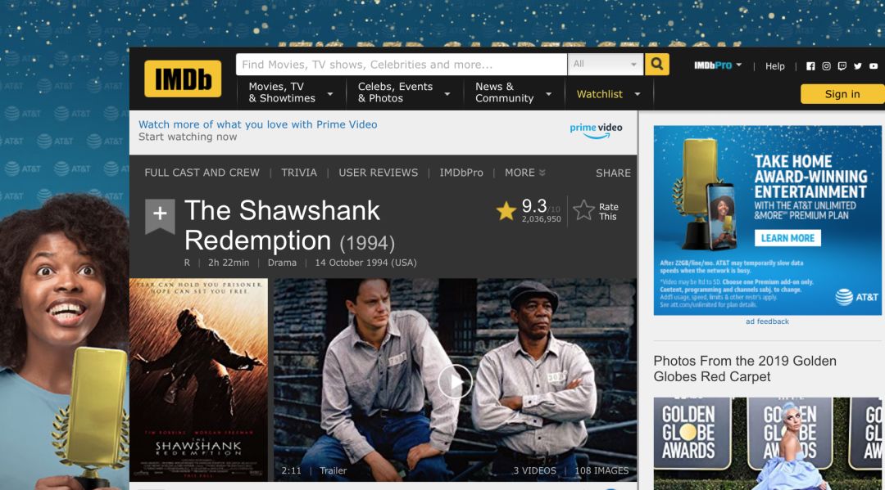Open the Shawshank Redemption poster thumbnail

pos(198,380)
